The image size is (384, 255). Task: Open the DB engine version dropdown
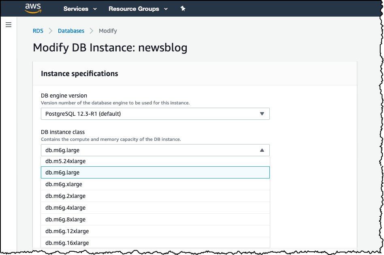click(155, 114)
